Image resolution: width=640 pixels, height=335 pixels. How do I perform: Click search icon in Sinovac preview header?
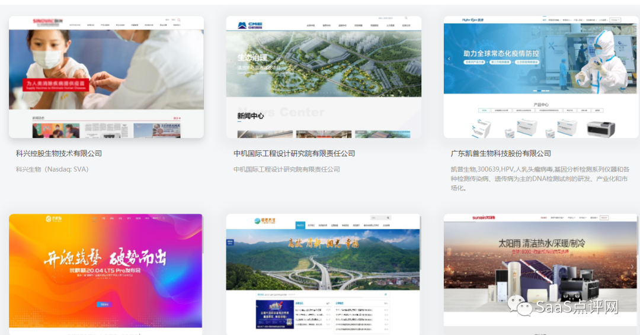coord(179,20)
